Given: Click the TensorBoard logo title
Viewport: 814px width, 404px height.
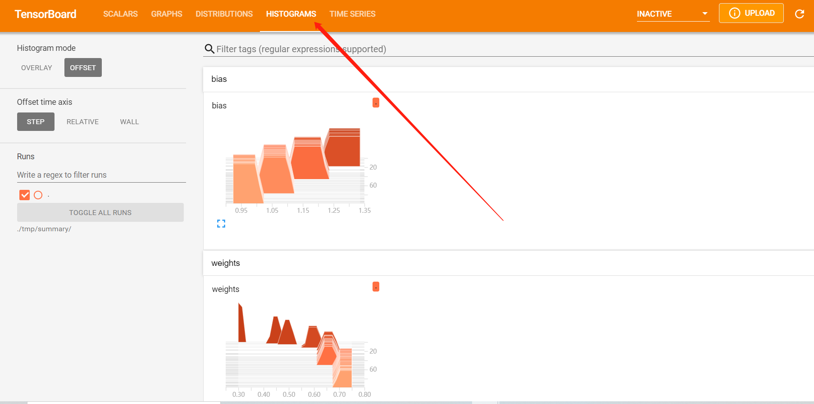Looking at the screenshot, I should 45,14.
